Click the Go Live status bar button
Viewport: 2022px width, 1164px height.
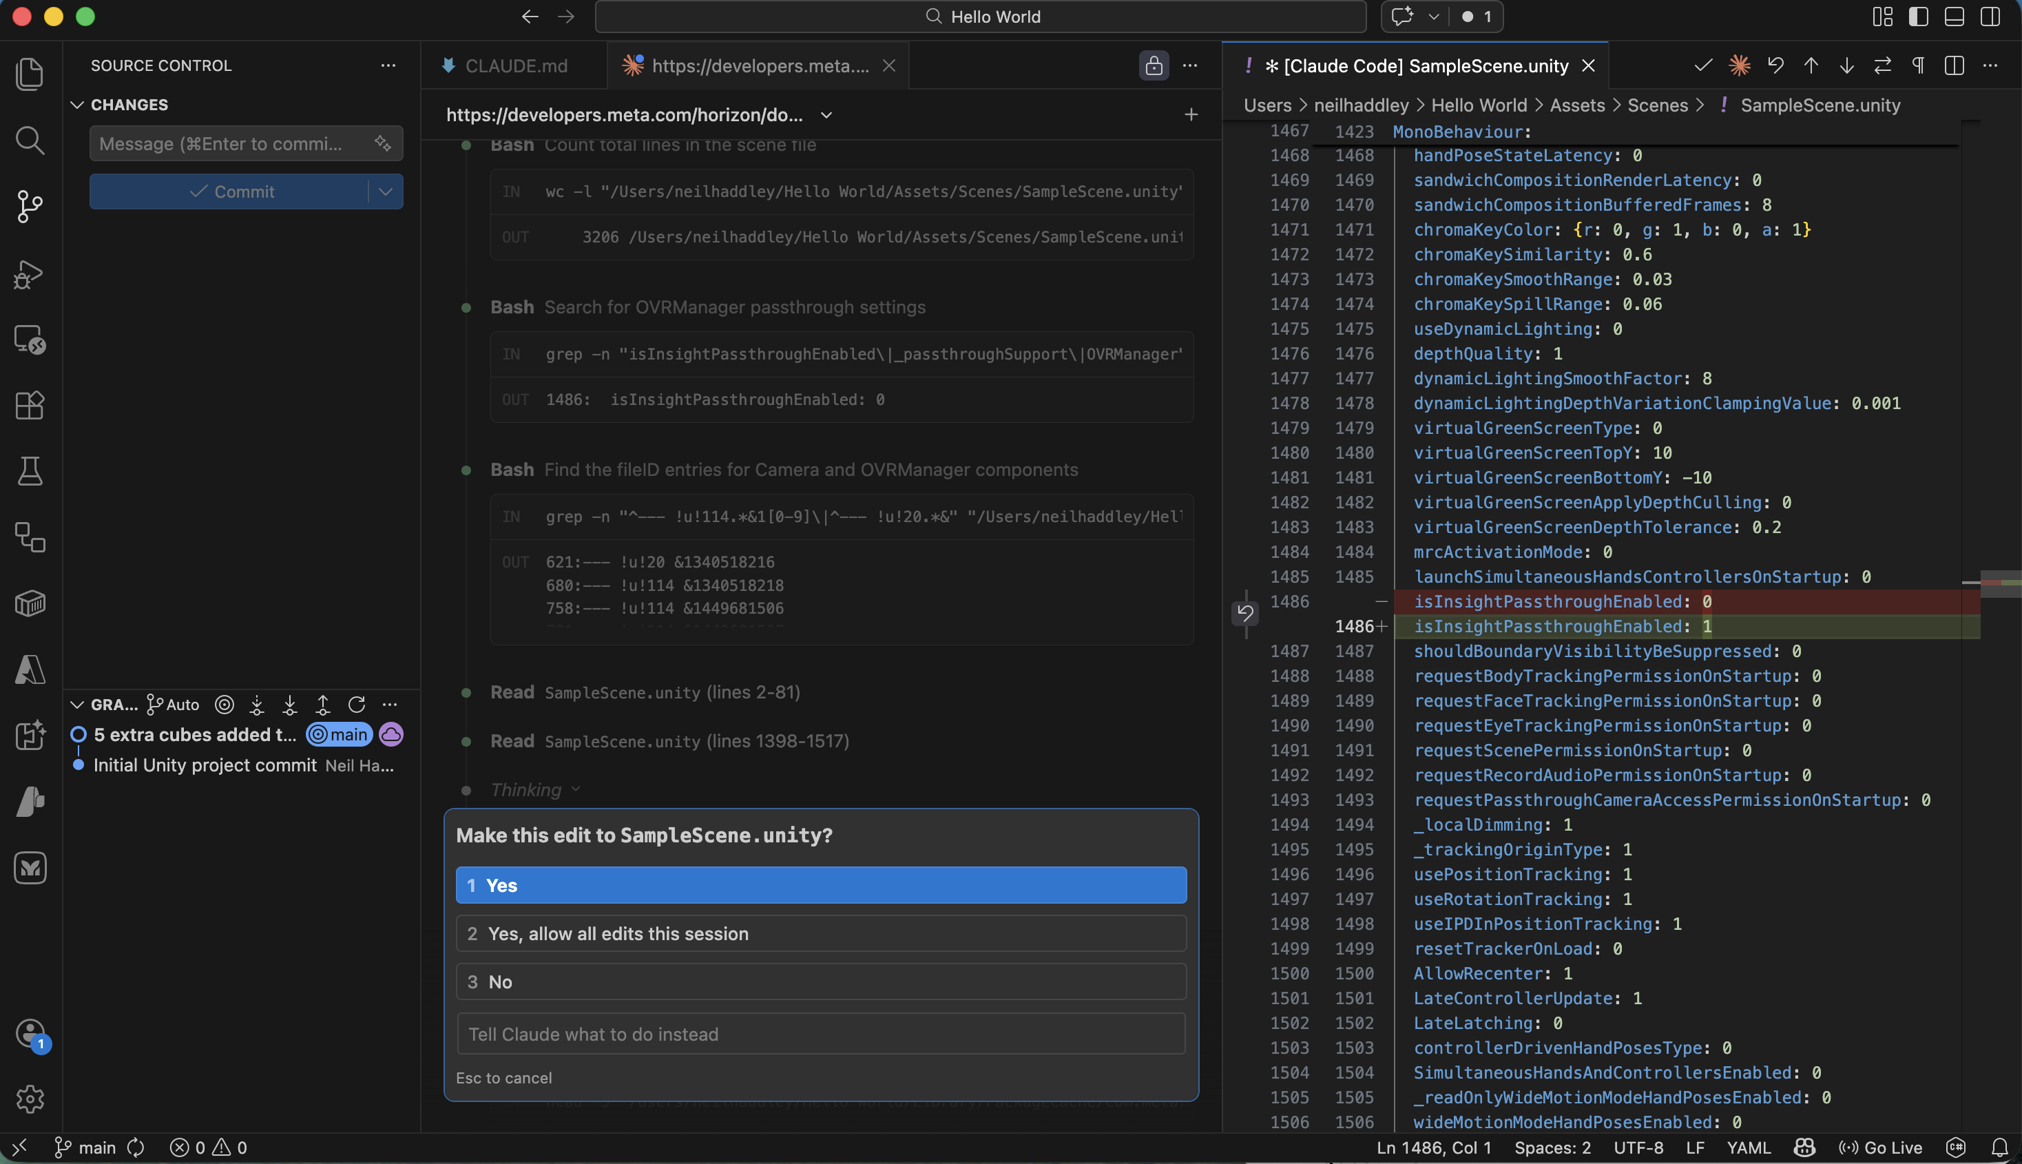pos(1881,1147)
